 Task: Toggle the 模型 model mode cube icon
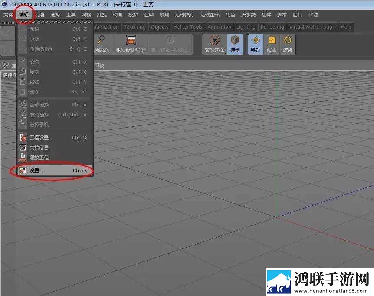[x=235, y=45]
